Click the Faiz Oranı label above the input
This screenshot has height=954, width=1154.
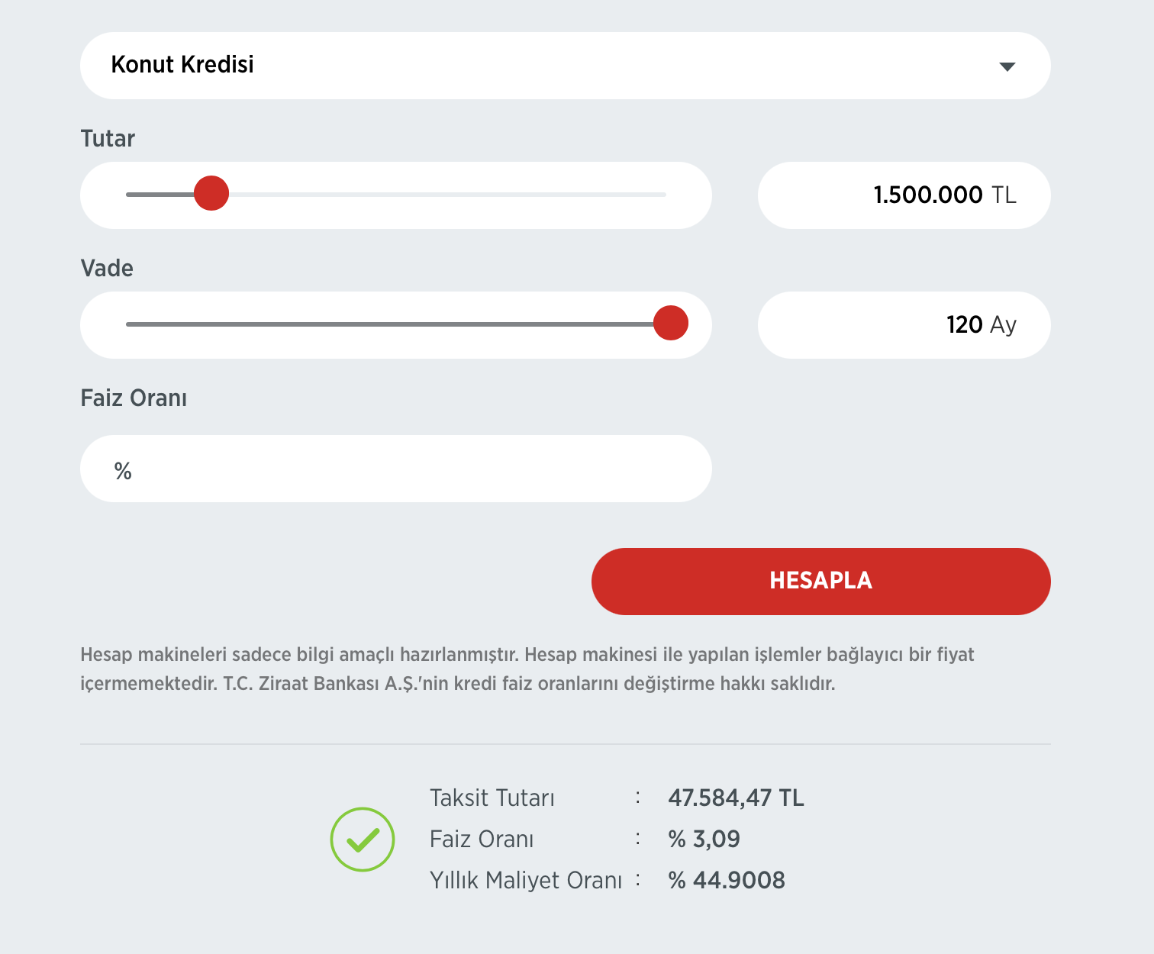[x=134, y=398]
